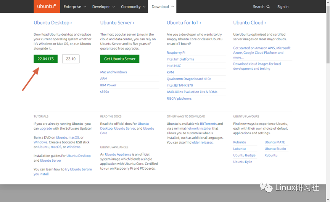Open the IBM Power link
Screen dimensions: 330x202
(x=108, y=85)
